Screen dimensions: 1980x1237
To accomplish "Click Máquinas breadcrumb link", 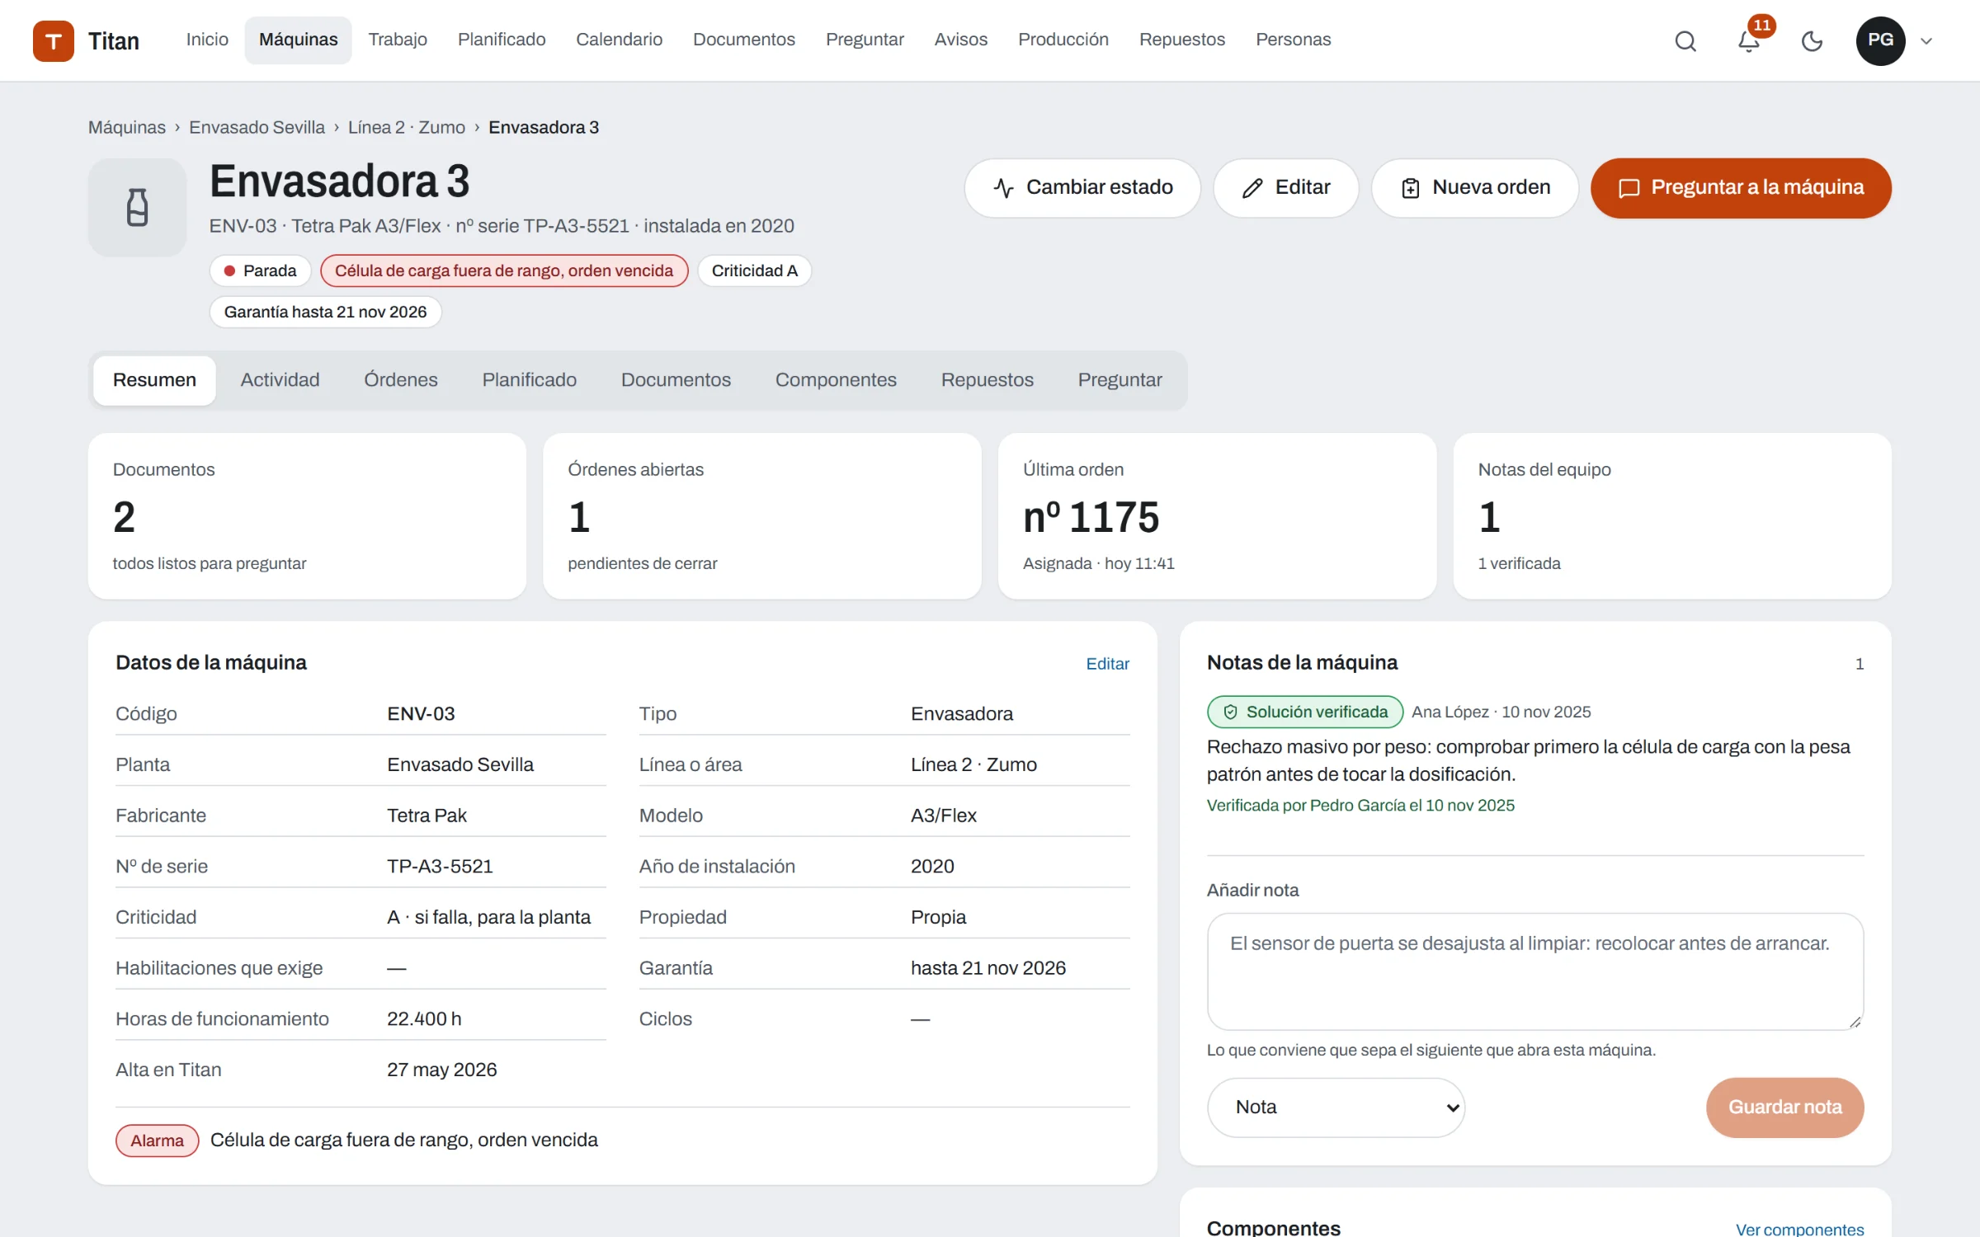I will pyautogui.click(x=126, y=128).
